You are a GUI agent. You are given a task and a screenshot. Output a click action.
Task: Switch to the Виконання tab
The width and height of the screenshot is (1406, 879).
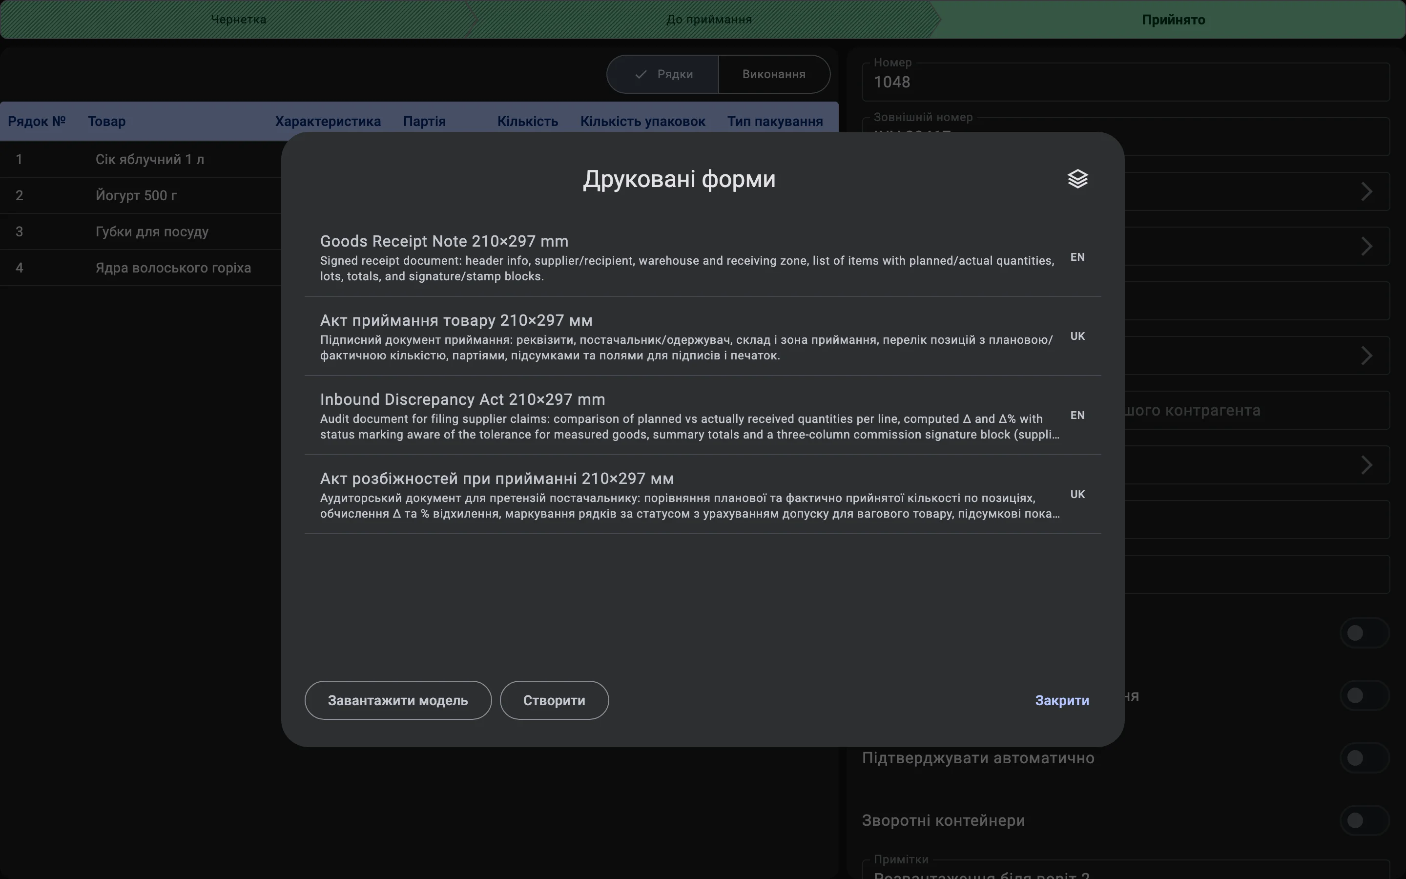(x=774, y=74)
